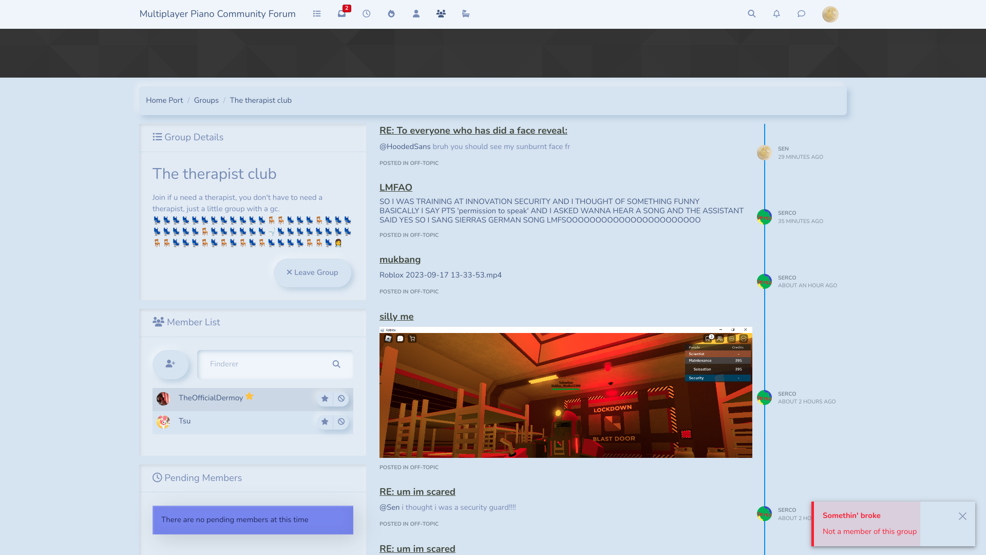The image size is (986, 555).
Task: Click the bath icon in navbar
Action: coord(466,14)
